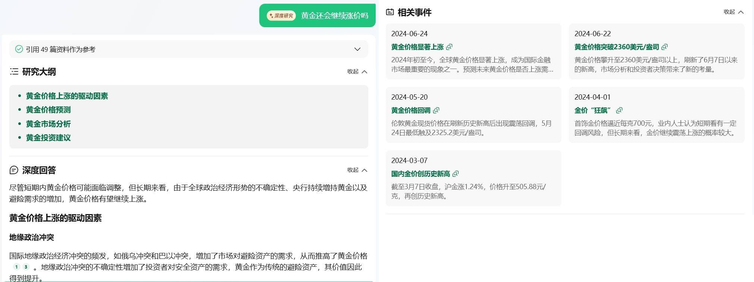Collapse the 相关事件 panel

point(734,12)
